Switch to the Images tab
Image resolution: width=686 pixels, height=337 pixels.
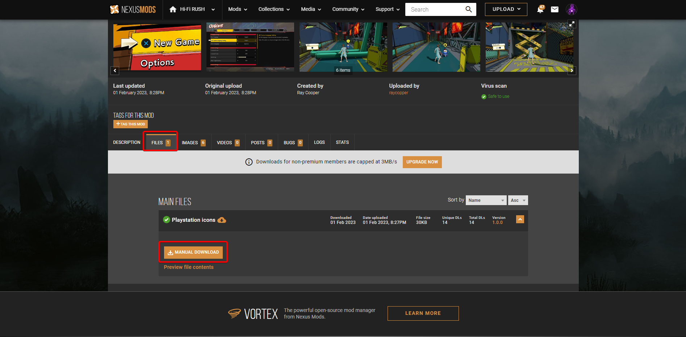pos(193,142)
